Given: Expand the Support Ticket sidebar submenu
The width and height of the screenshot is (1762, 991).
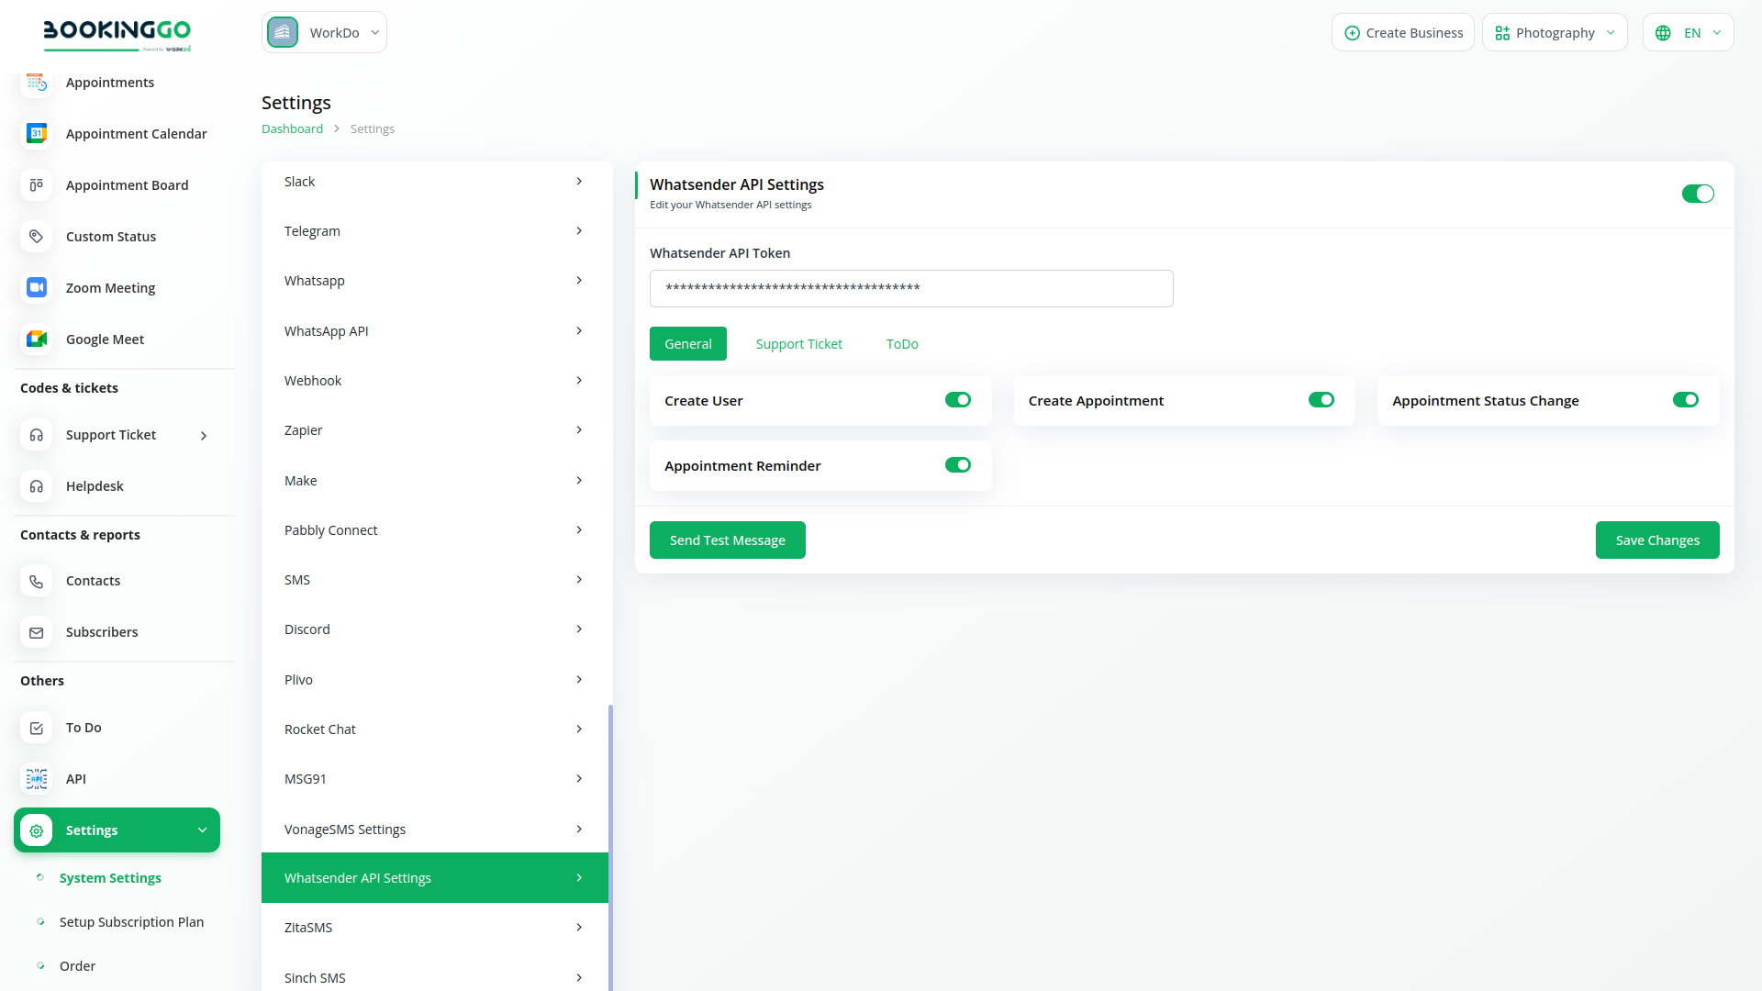Looking at the screenshot, I should (204, 436).
